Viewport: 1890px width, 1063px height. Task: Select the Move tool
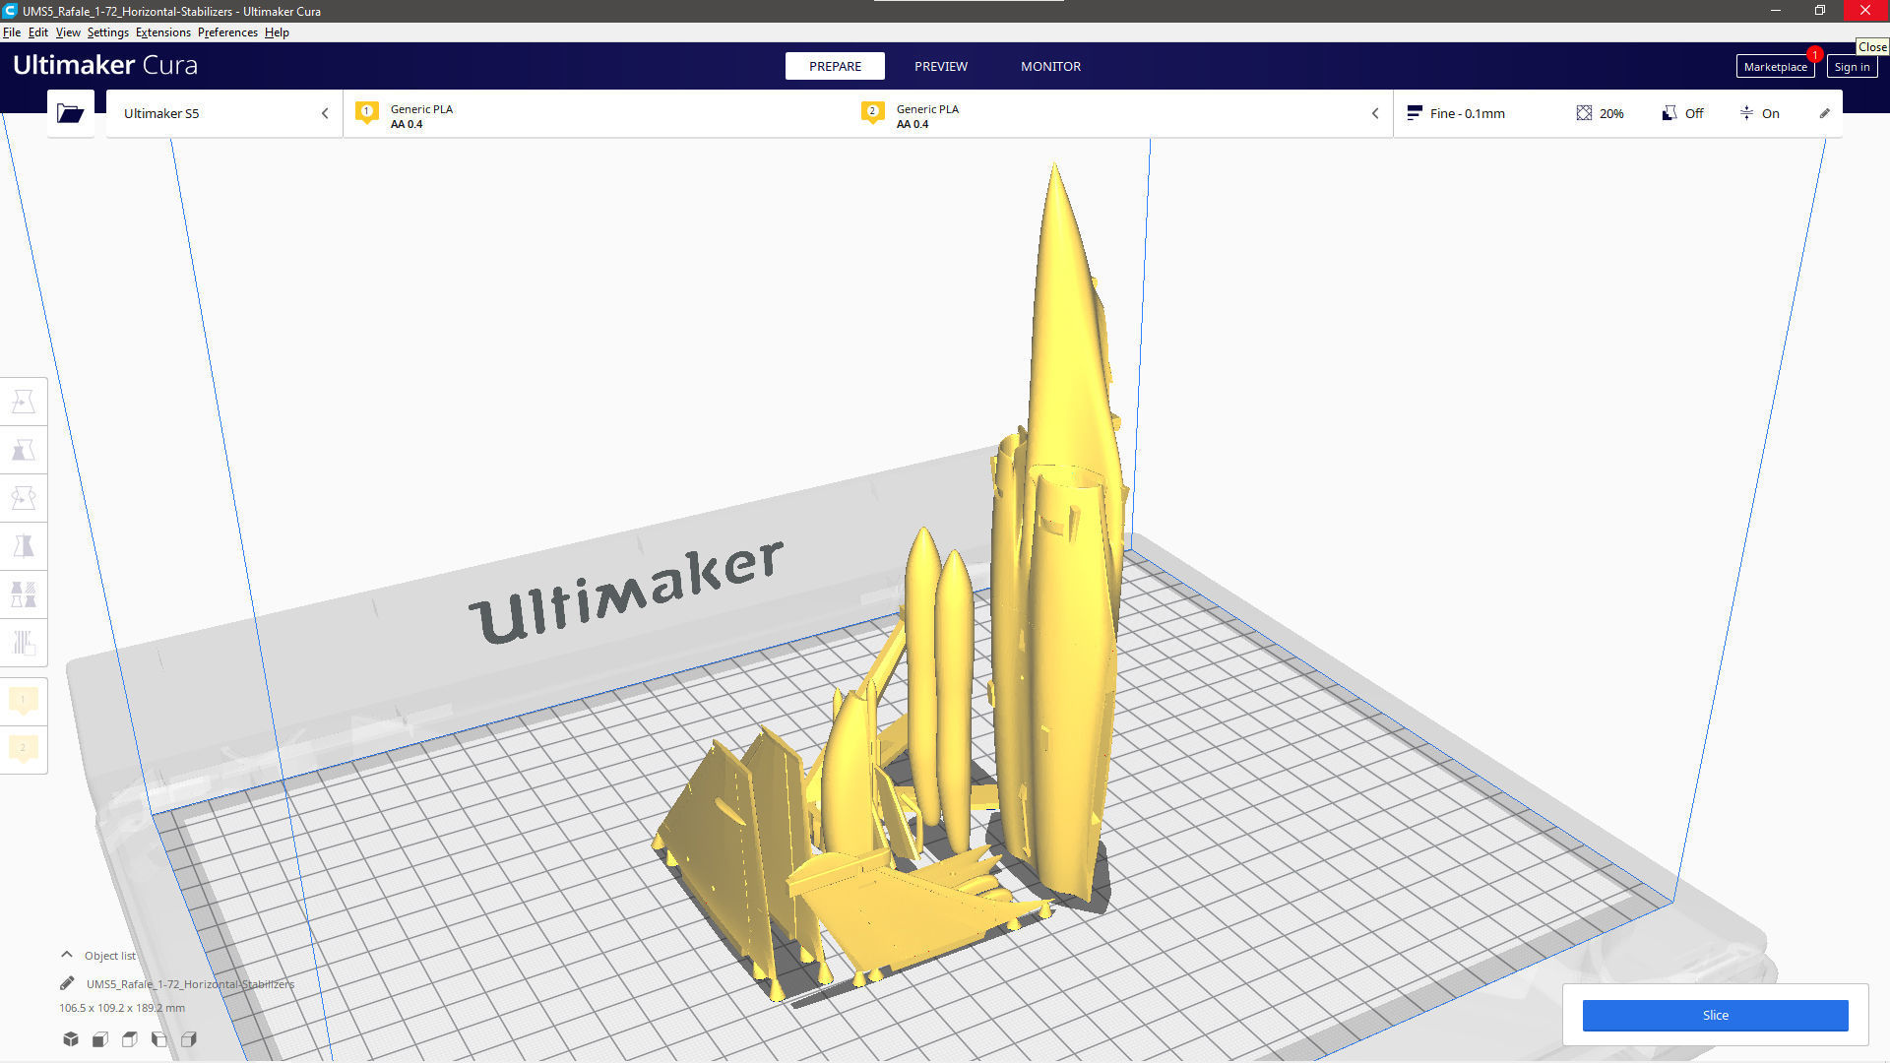click(x=23, y=402)
